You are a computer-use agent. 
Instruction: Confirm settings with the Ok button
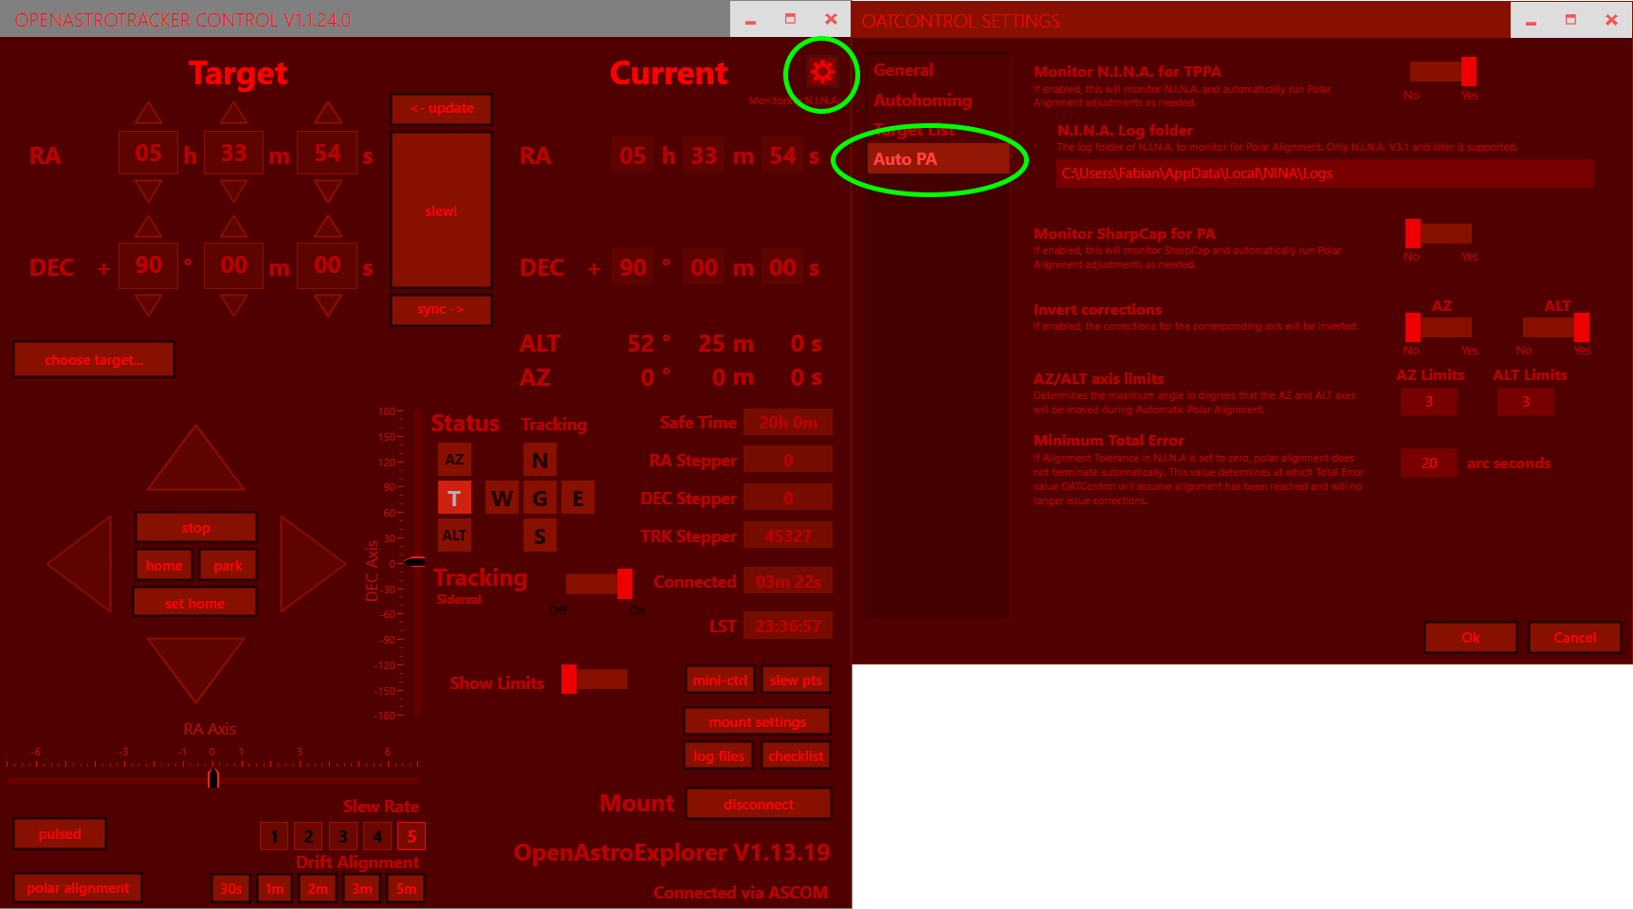1470,638
